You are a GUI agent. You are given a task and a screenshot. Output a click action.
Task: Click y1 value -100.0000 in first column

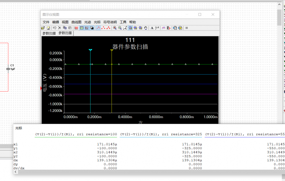(107, 148)
